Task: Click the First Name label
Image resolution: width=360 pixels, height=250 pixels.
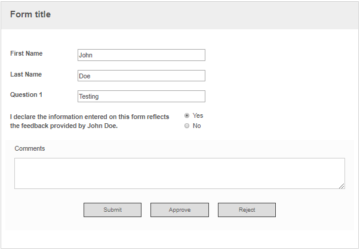Action: tap(26, 53)
